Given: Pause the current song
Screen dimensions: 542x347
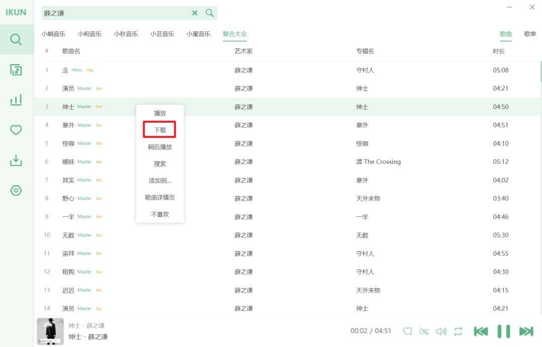Looking at the screenshot, I should tap(503, 331).
